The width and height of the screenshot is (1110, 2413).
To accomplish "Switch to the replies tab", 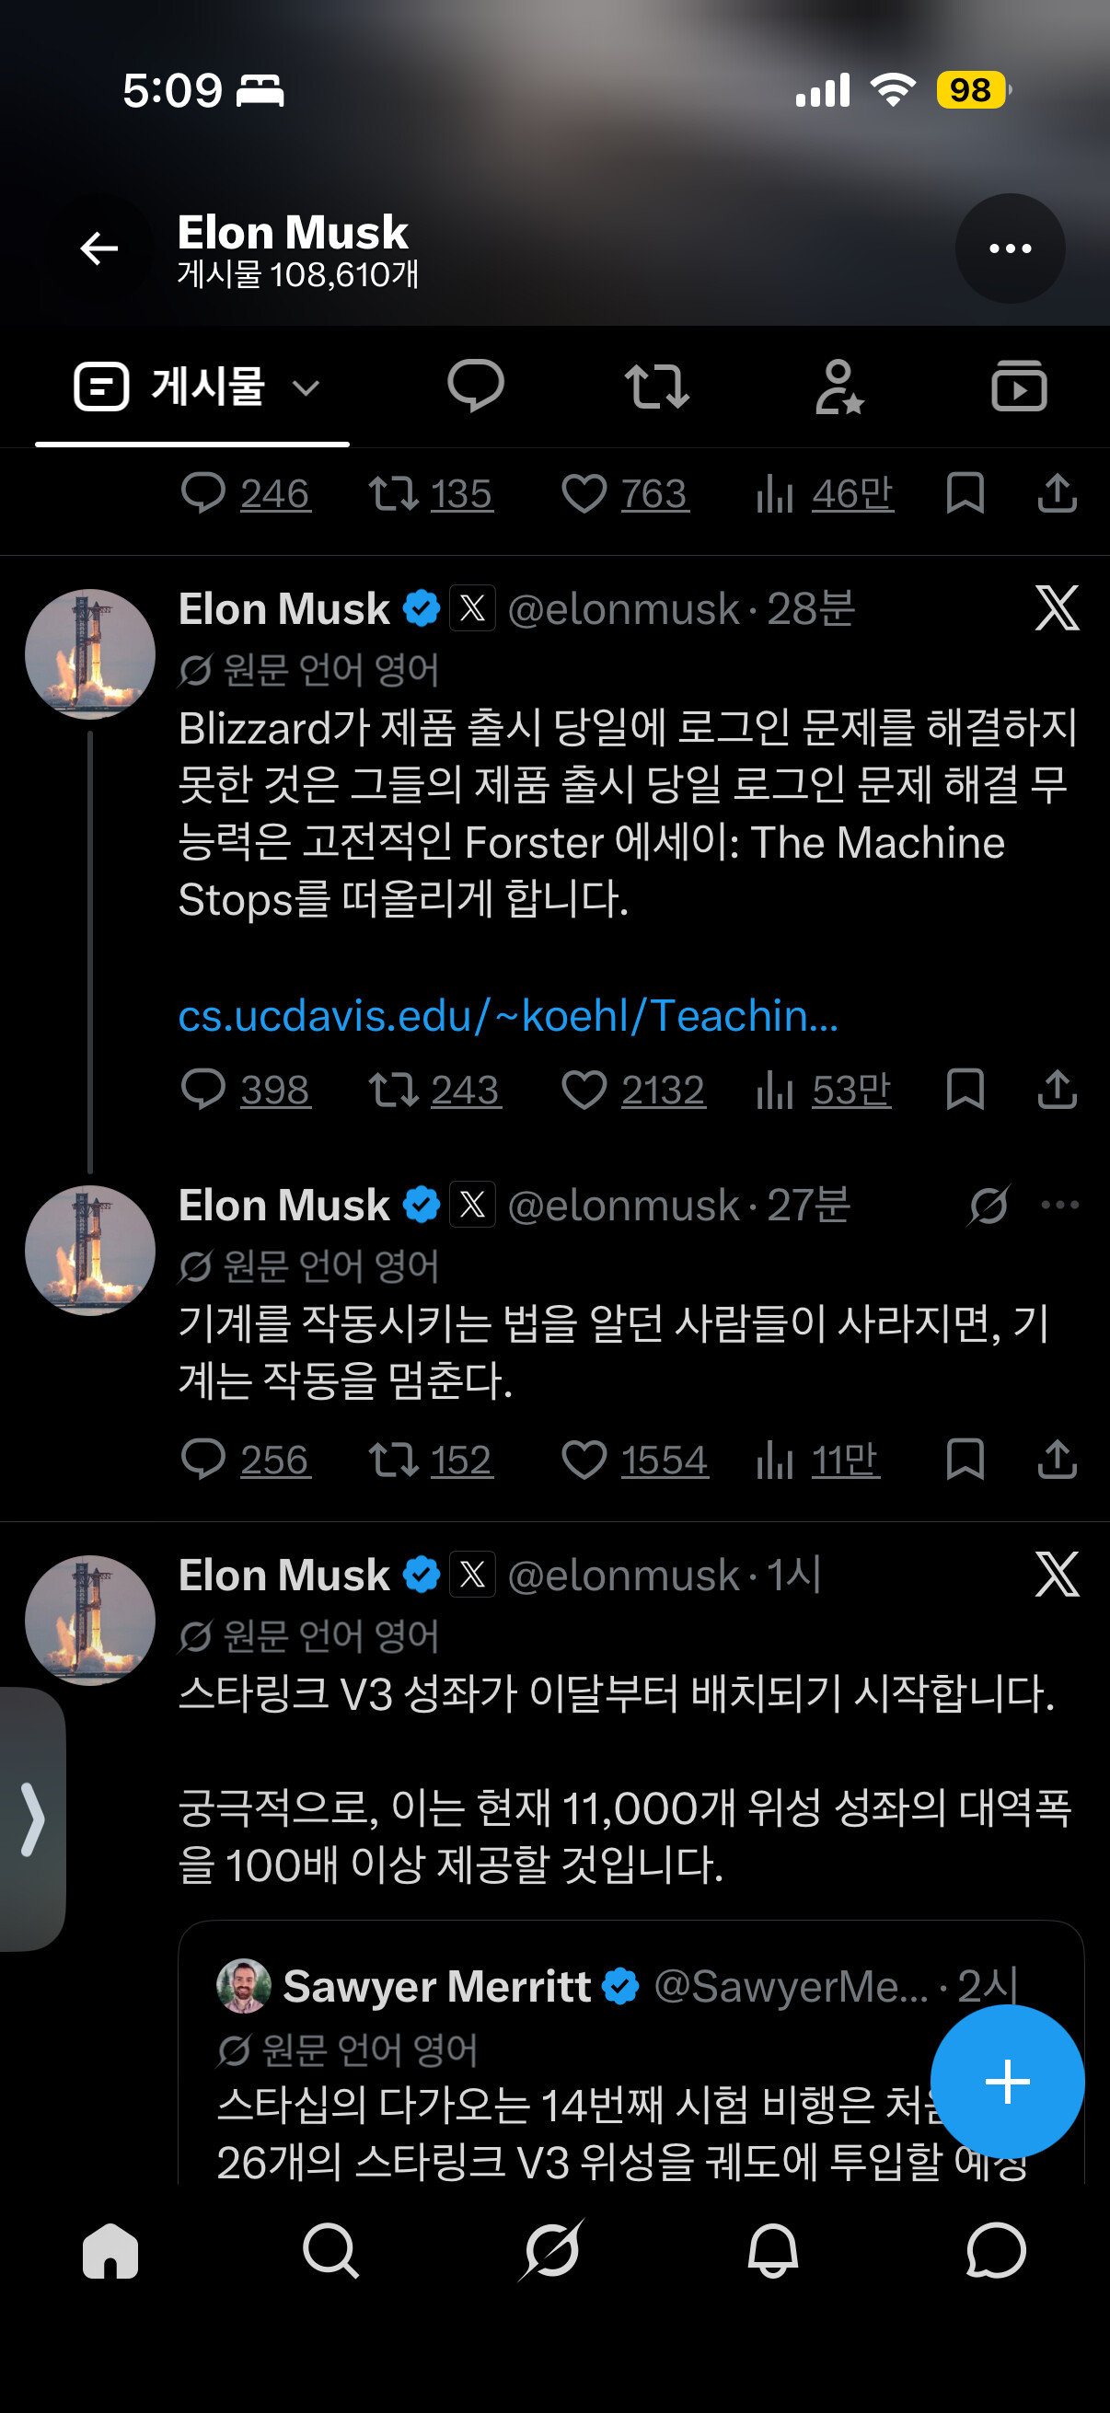I will 476,386.
